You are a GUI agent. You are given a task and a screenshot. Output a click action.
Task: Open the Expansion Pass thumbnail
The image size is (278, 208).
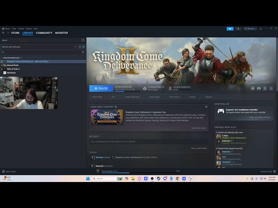click(107, 117)
